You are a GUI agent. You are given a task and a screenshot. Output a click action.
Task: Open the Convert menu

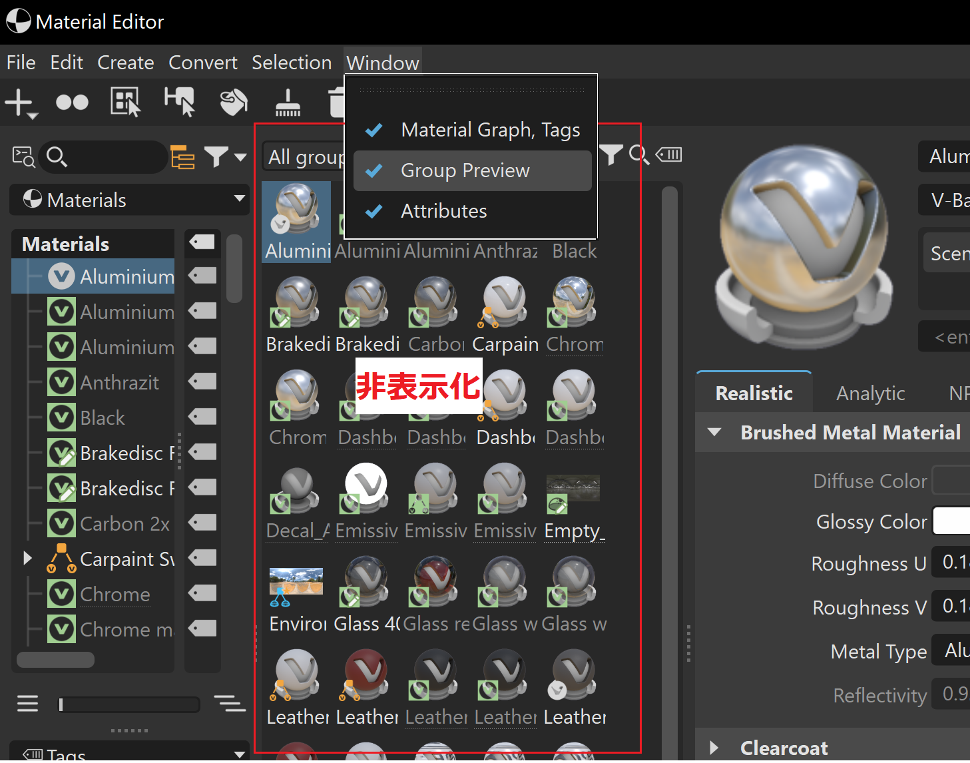click(203, 63)
